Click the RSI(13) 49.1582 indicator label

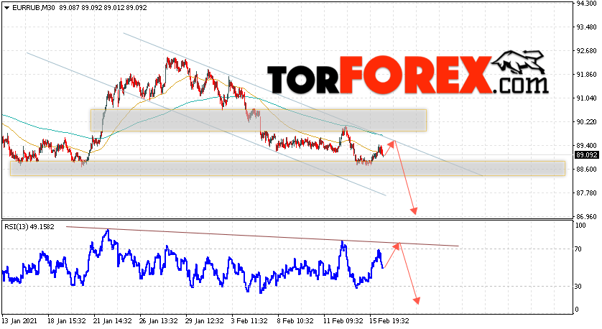point(29,227)
